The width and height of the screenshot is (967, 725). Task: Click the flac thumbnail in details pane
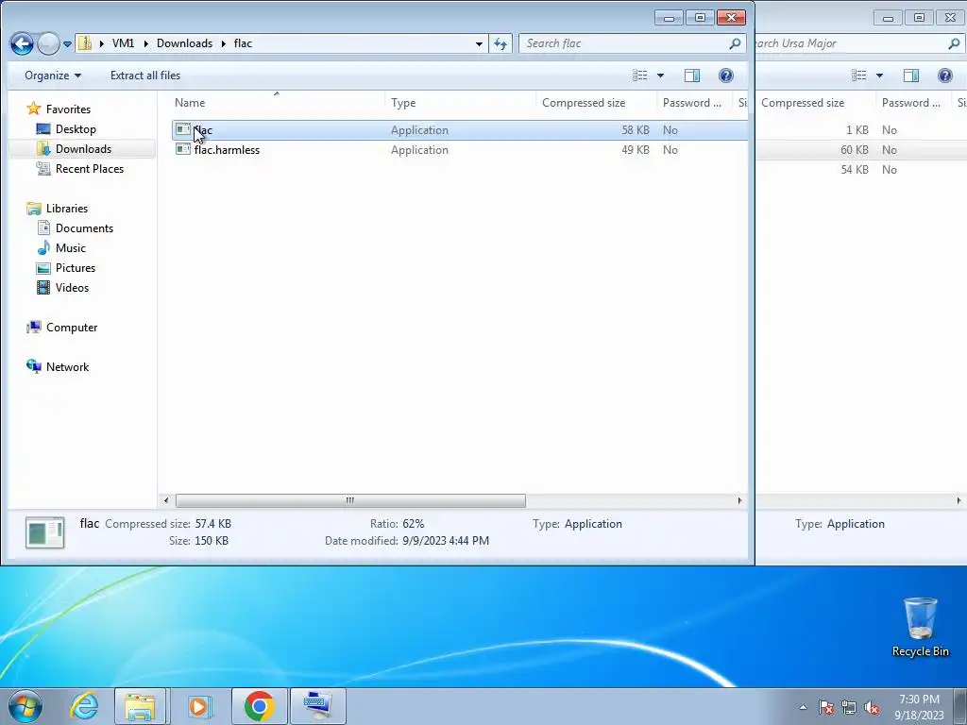[45, 532]
